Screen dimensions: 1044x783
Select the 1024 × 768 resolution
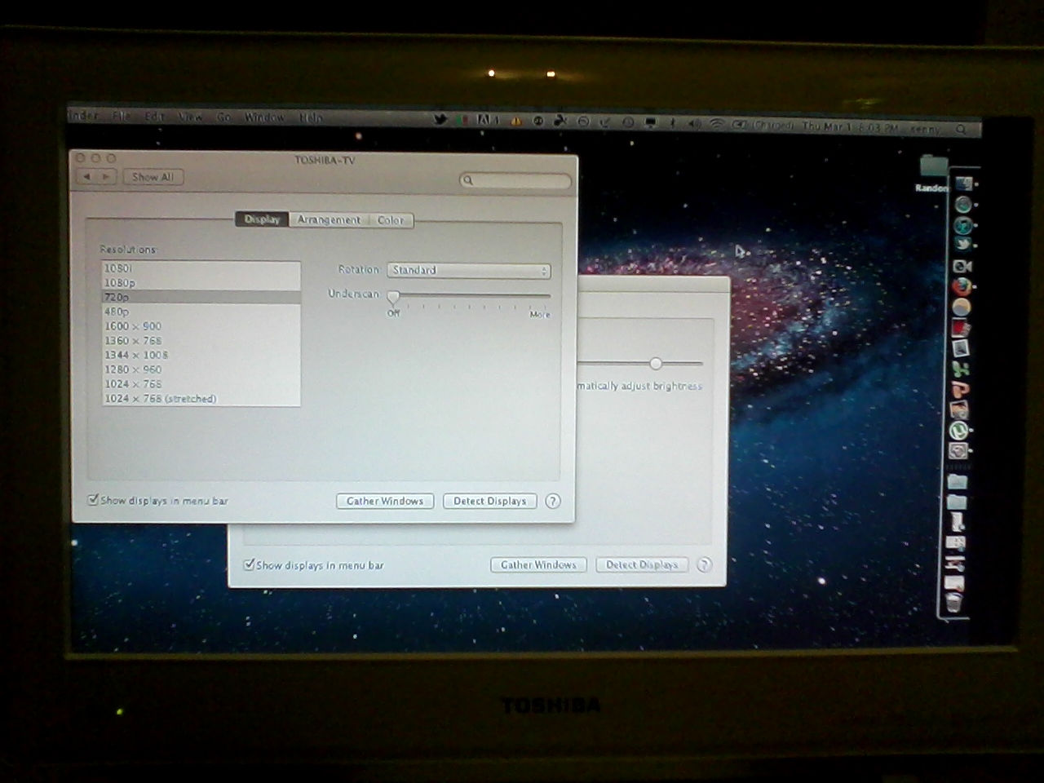(x=201, y=384)
